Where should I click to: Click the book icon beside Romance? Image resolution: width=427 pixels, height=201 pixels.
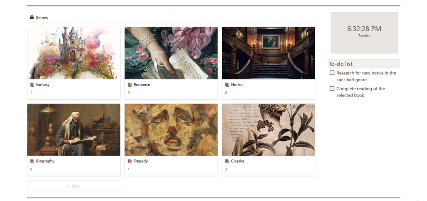point(130,85)
